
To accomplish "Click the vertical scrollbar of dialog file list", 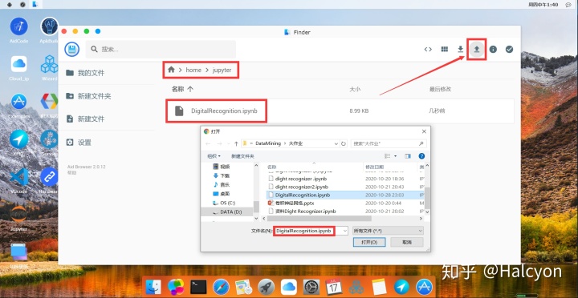I will (x=427, y=198).
